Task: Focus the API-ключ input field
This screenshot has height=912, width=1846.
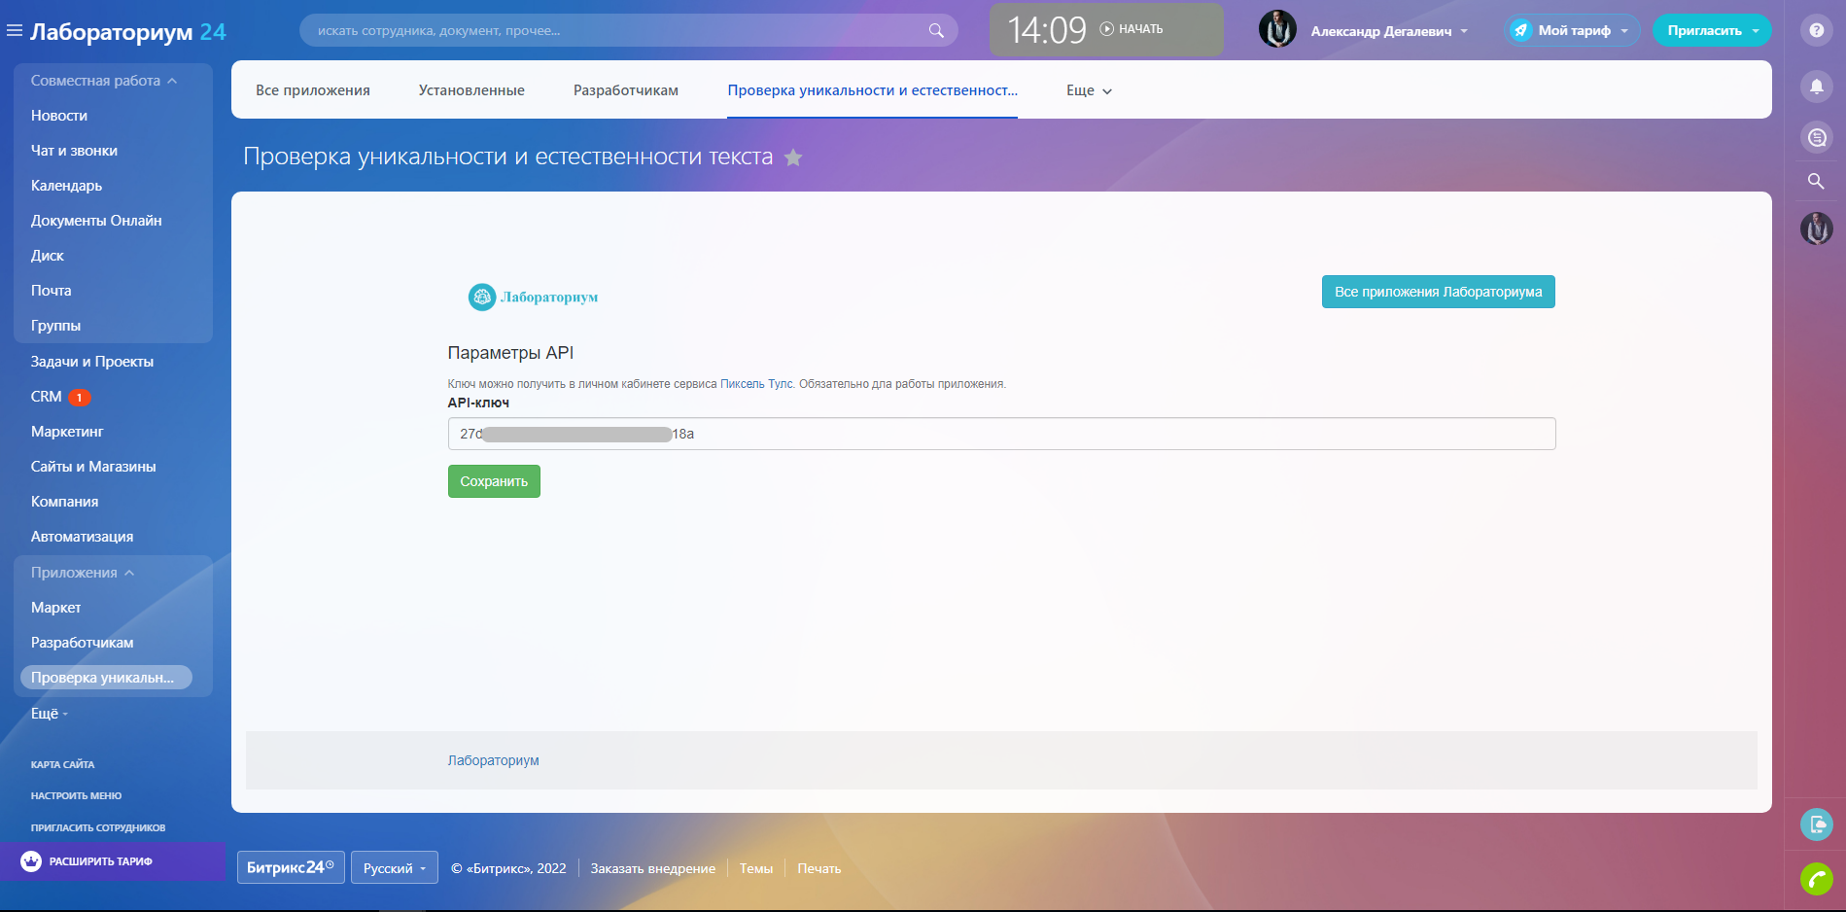Action: click(x=1001, y=434)
